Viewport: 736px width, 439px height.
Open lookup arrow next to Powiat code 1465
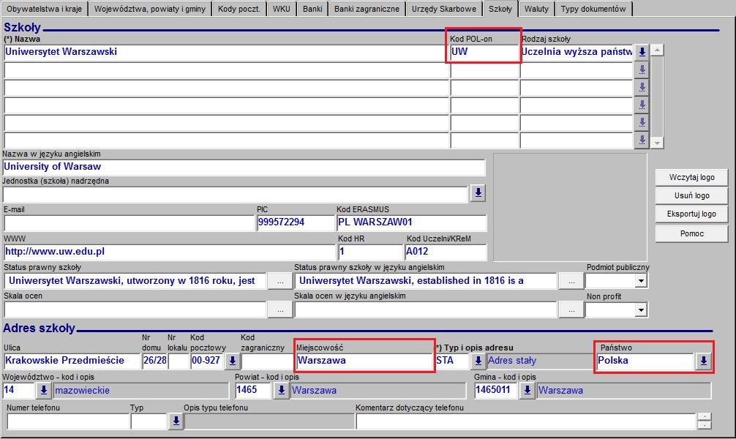tap(281, 390)
